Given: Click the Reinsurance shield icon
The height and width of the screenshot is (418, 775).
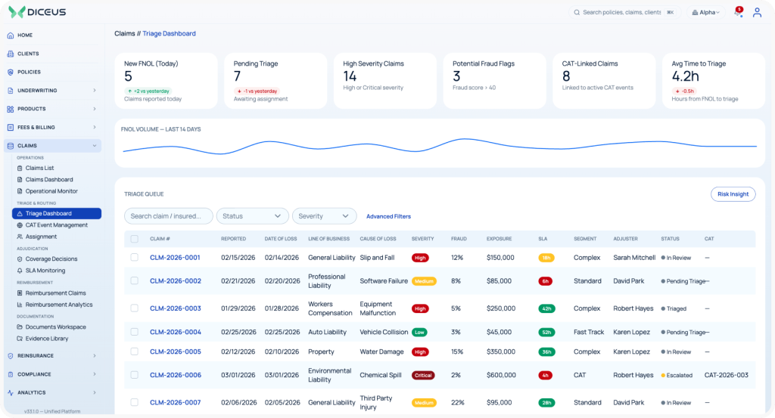Looking at the screenshot, I should point(11,356).
